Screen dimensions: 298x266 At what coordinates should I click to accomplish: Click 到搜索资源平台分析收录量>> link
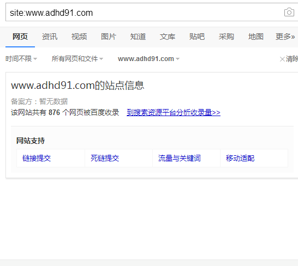(x=174, y=112)
